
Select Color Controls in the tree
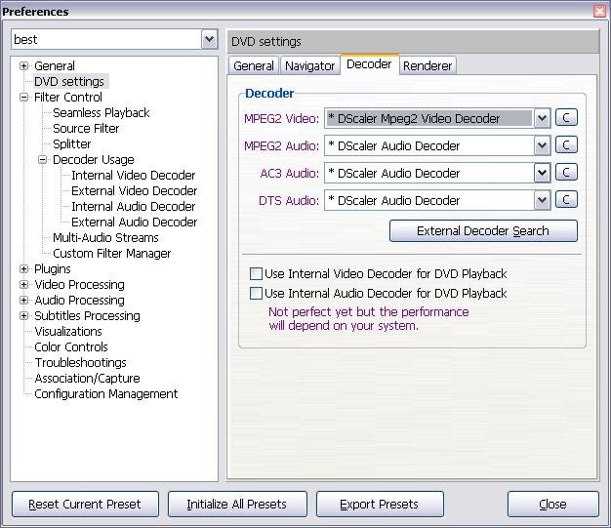(x=71, y=347)
